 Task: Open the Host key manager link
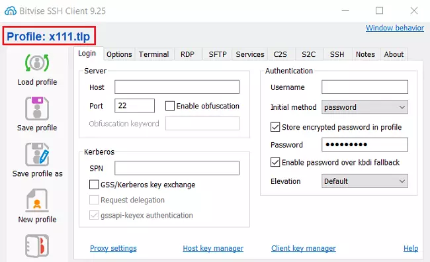[213, 248]
